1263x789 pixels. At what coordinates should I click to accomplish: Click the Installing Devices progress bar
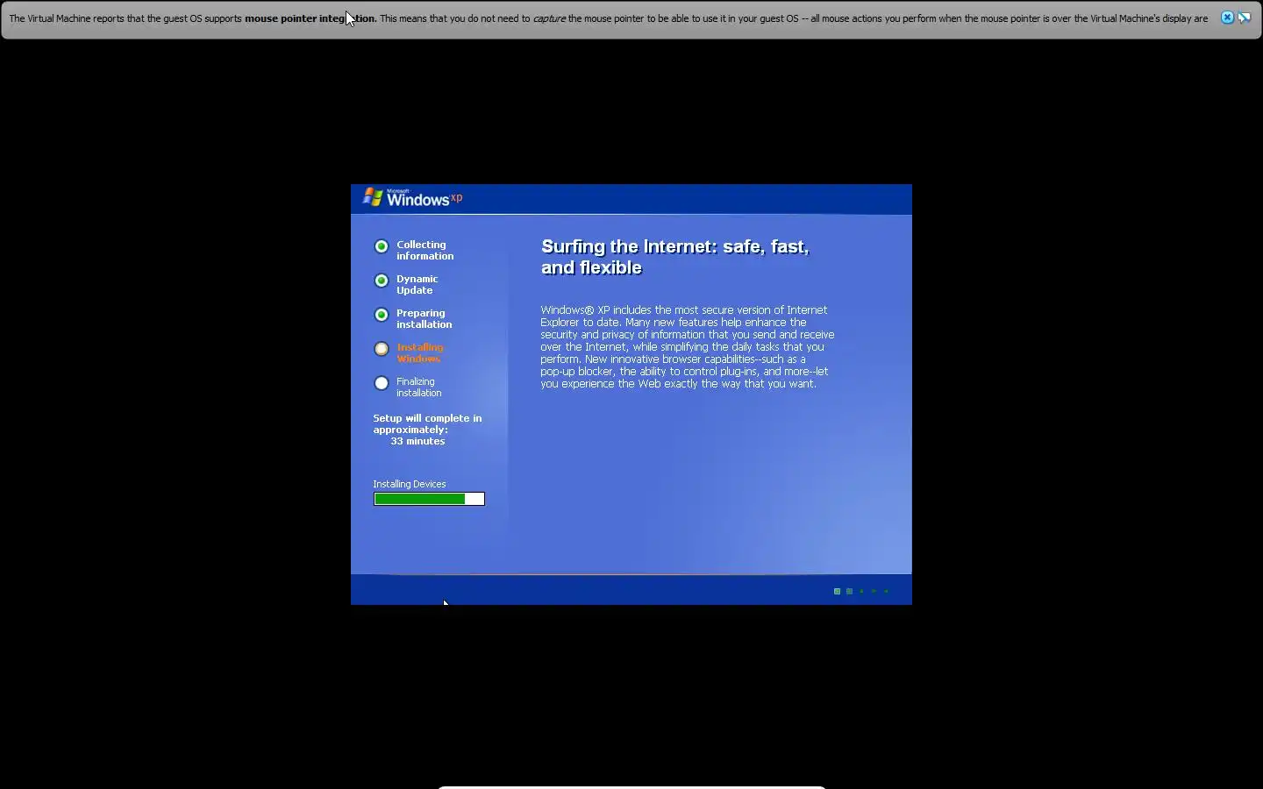429,499
